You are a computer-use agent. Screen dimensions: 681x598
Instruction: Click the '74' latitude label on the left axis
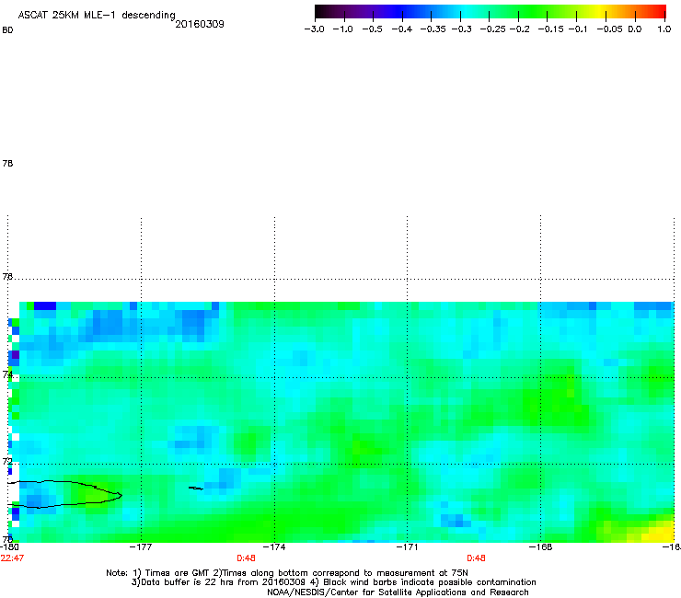[7, 374]
